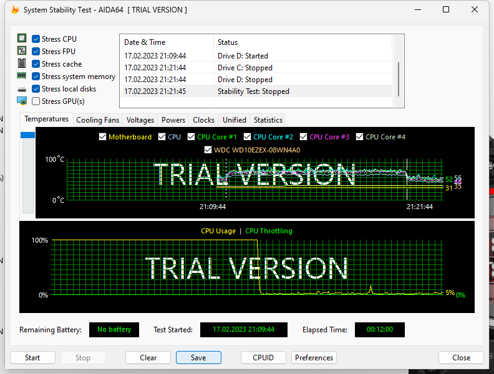Open the Powers tab
Viewport: 494px width, 374px height.
[173, 120]
